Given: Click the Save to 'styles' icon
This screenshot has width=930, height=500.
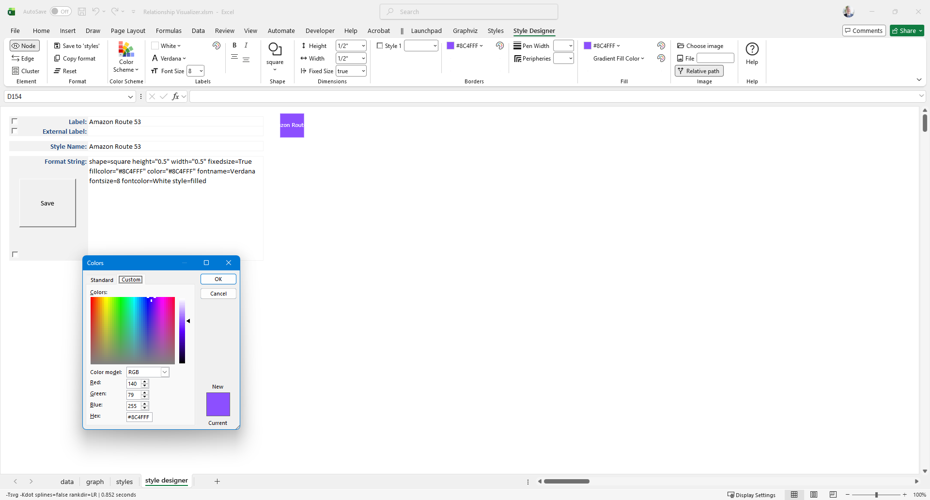Looking at the screenshot, I should click(x=57, y=46).
